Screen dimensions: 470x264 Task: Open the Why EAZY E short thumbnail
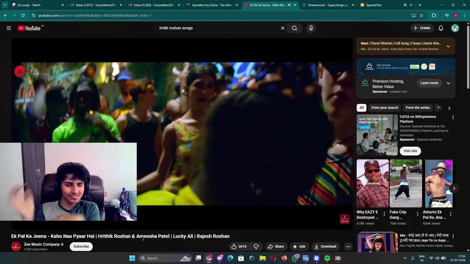pos(372,183)
